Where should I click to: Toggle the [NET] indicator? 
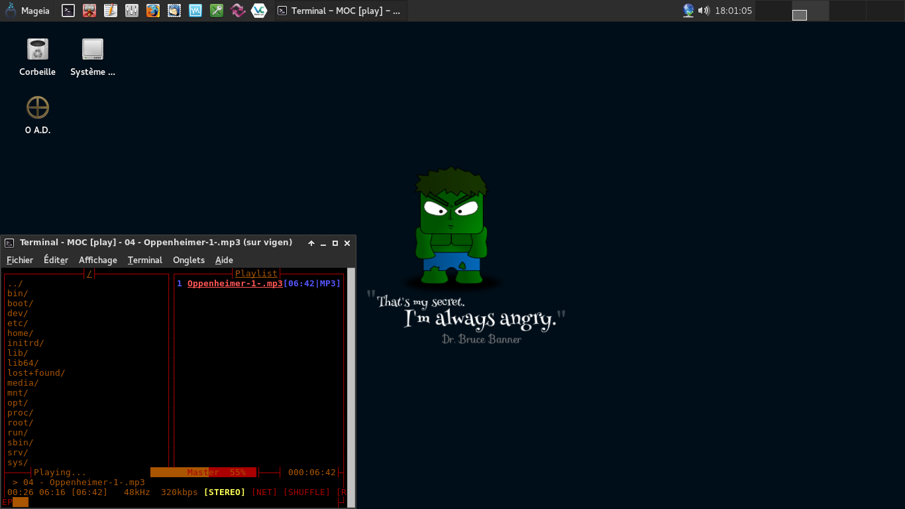(x=264, y=492)
